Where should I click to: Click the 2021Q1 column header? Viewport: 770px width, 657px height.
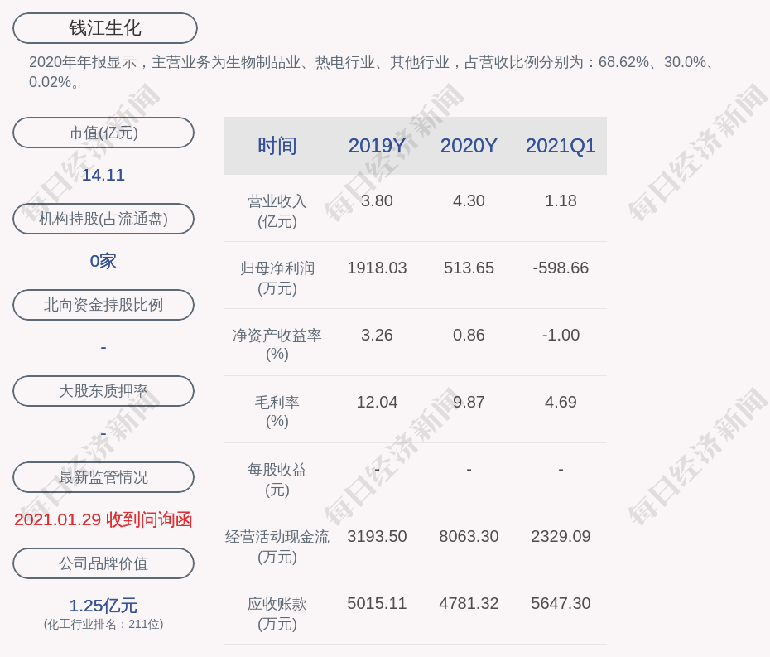(x=561, y=146)
